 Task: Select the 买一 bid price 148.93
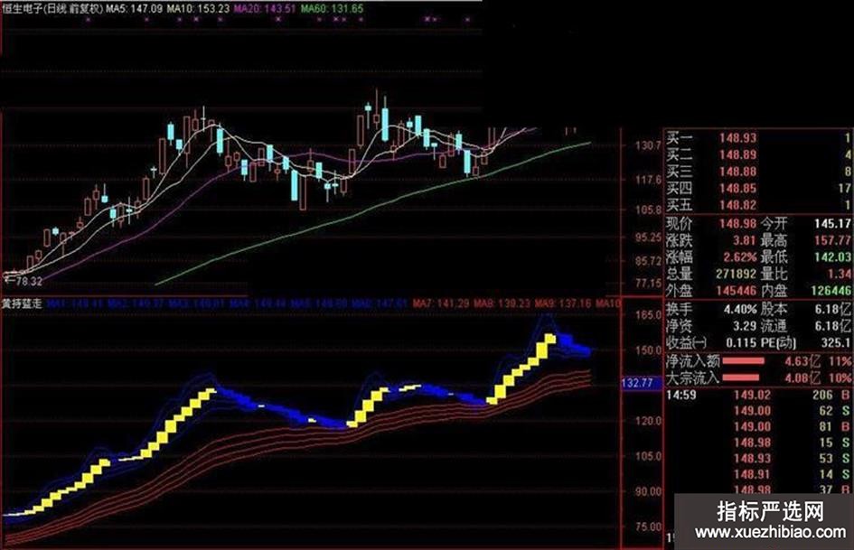tap(737, 138)
